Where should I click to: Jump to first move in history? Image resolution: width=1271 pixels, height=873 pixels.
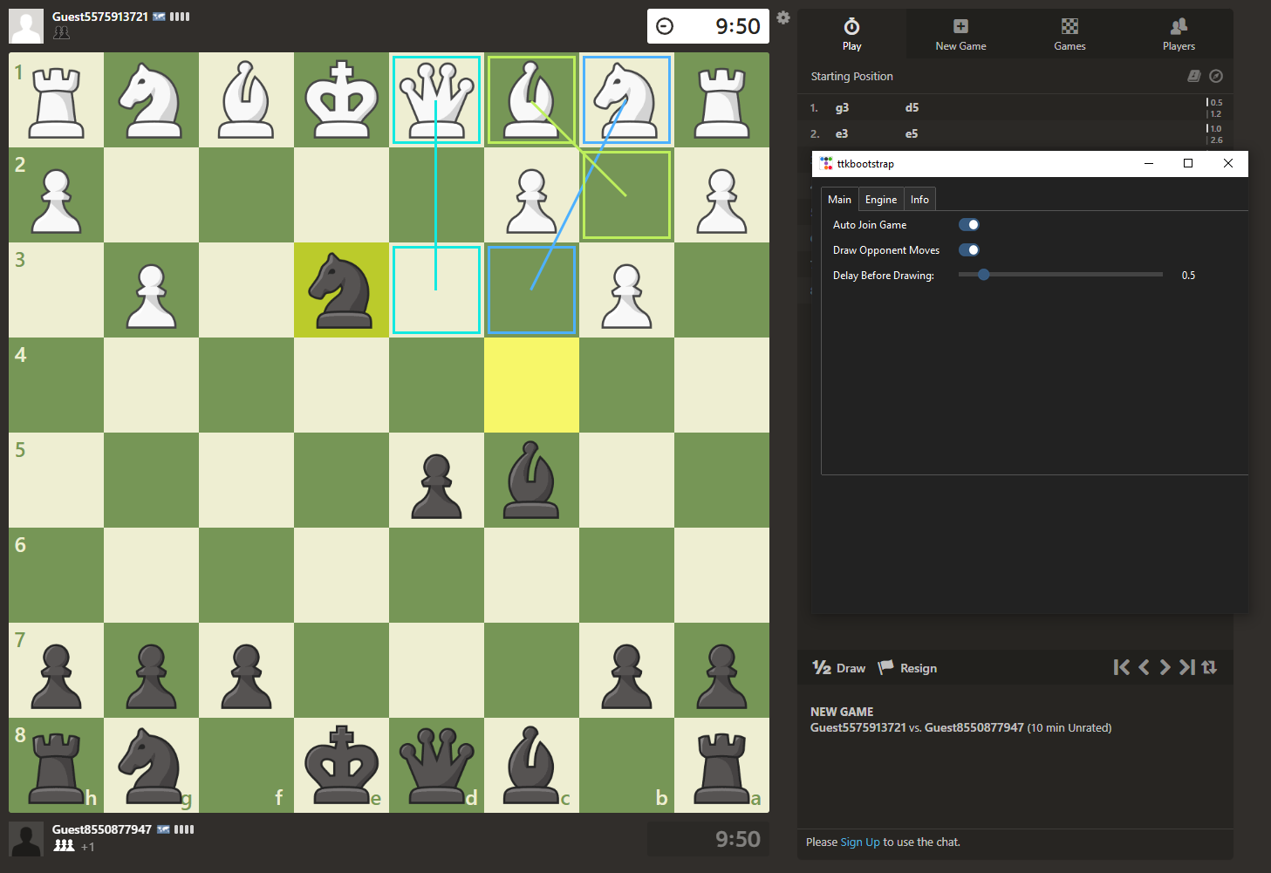[x=1122, y=667]
